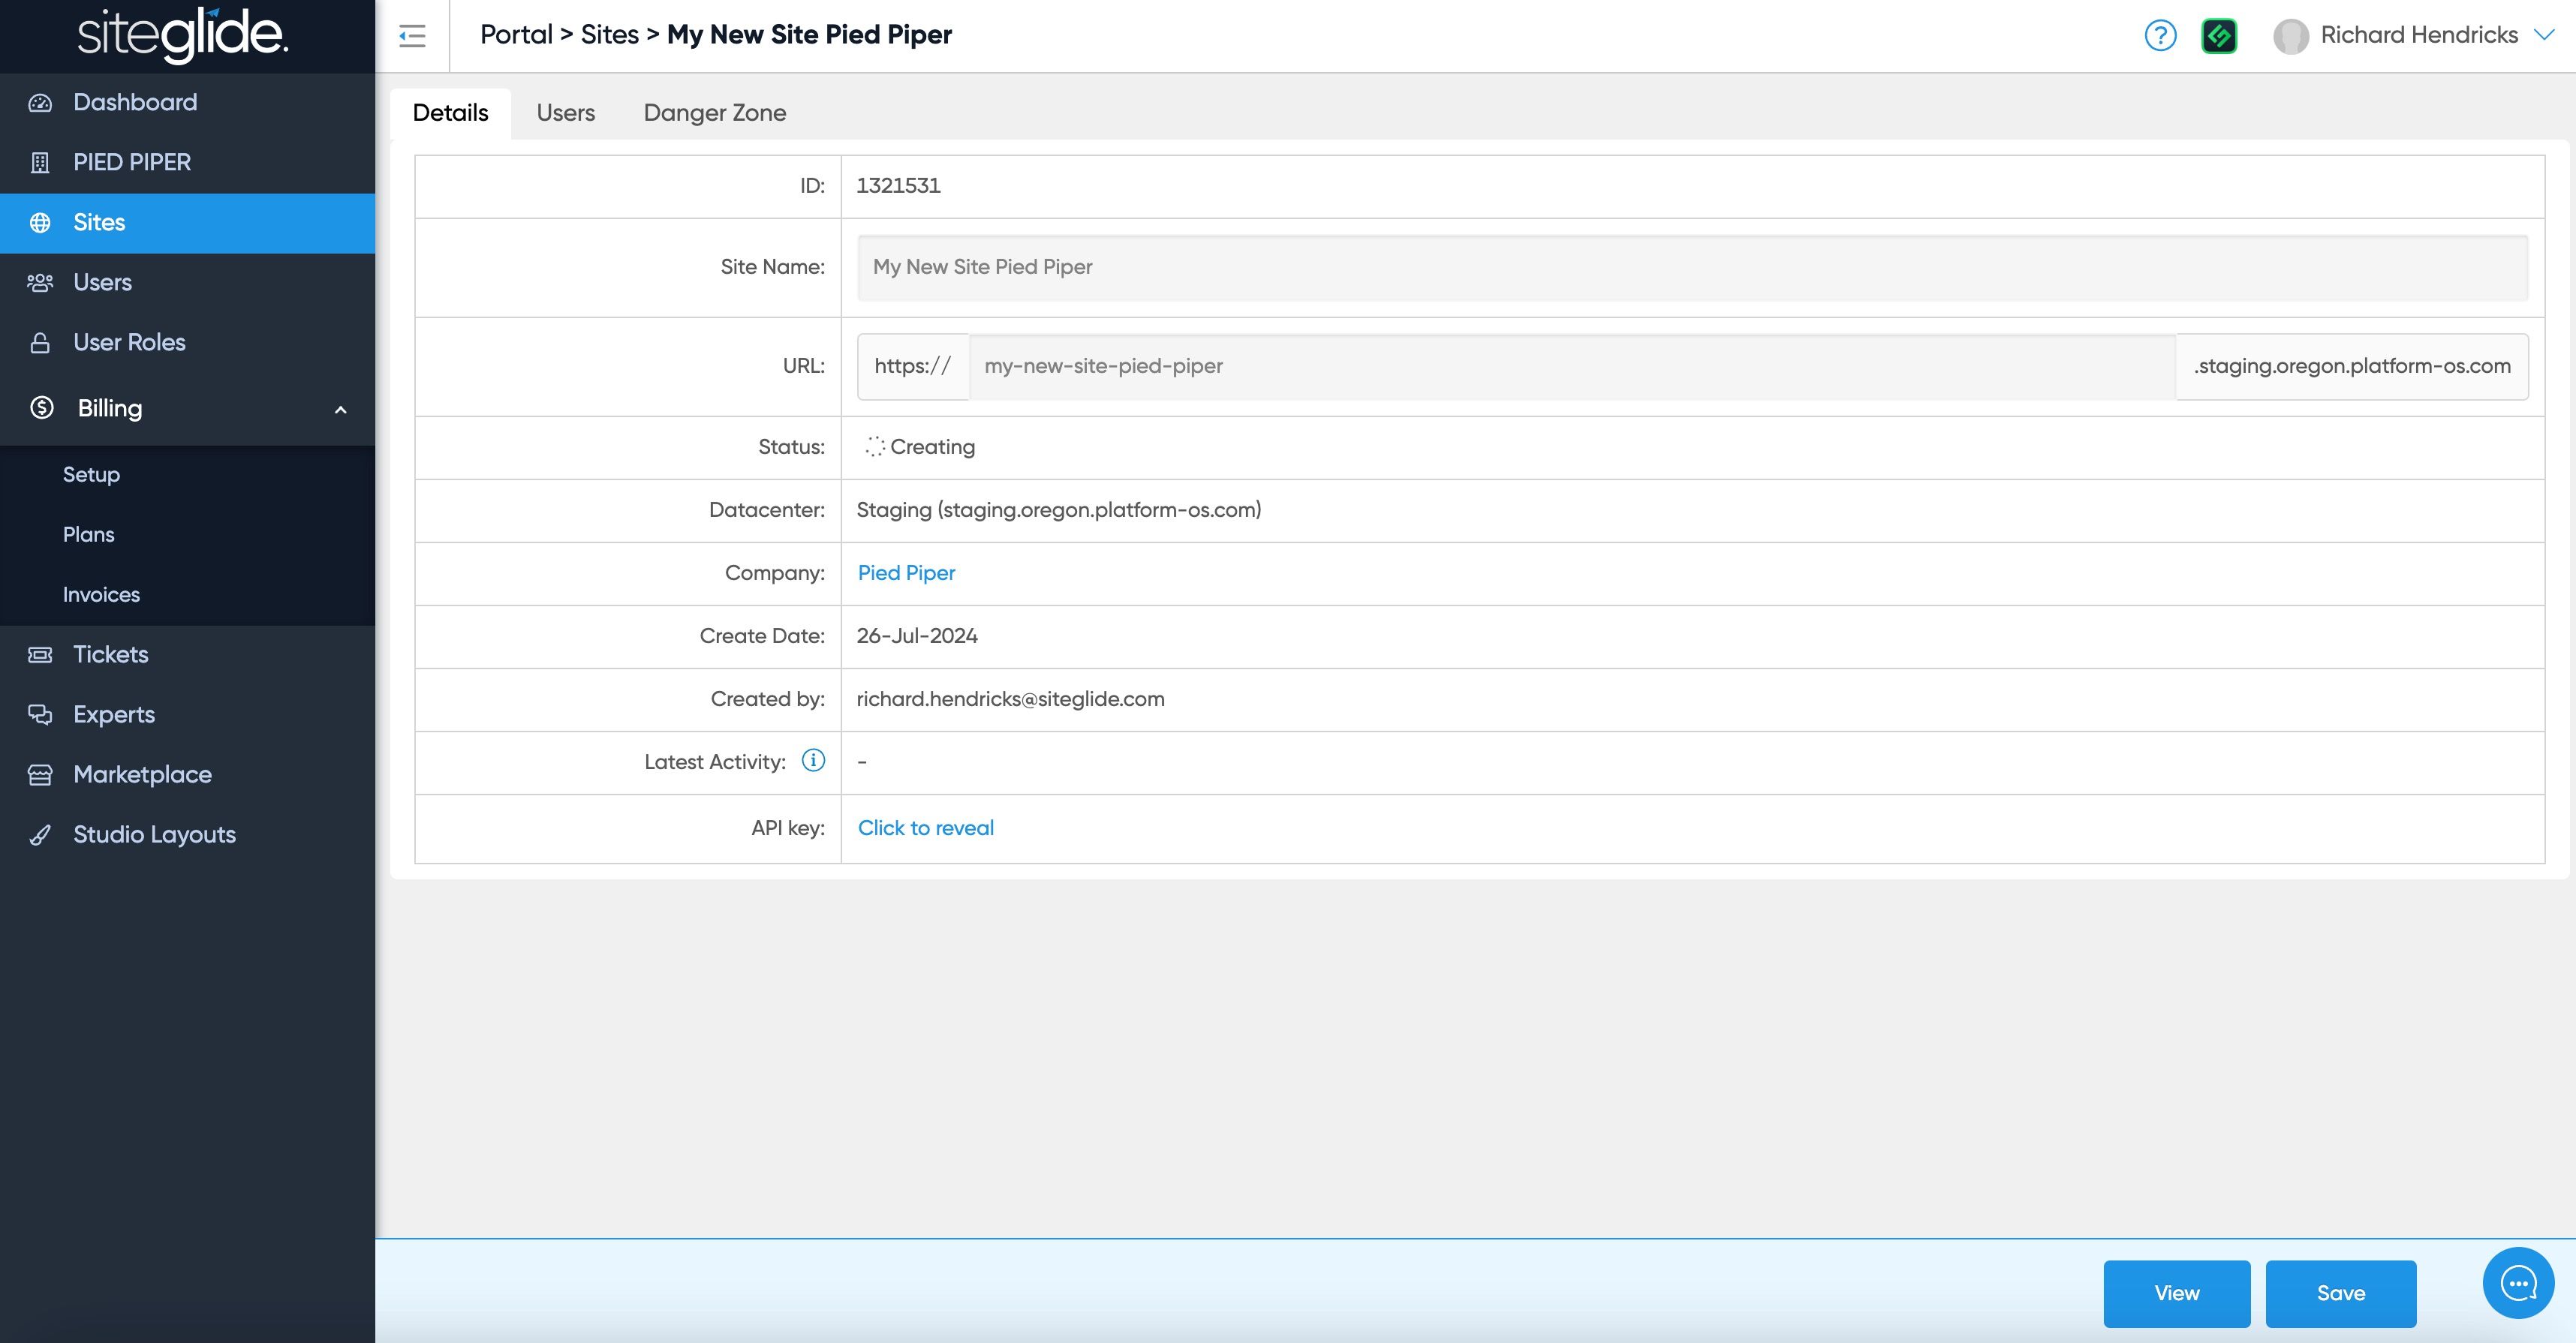The image size is (2576, 1343).
Task: Click the User Roles lock icon
Action: tap(40, 343)
